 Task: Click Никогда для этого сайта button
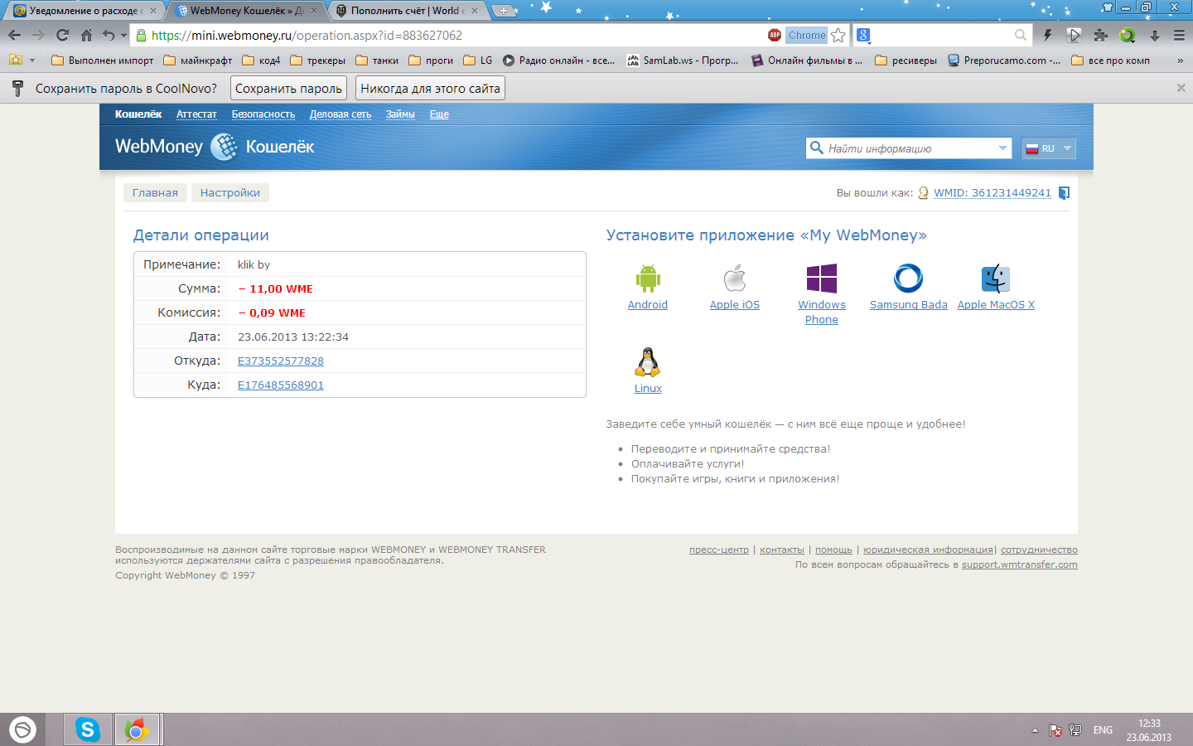click(x=430, y=89)
